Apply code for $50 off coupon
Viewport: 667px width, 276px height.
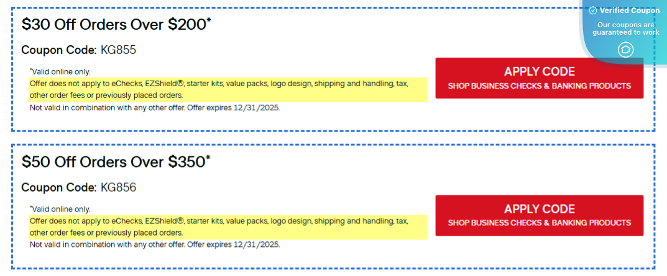(539, 215)
